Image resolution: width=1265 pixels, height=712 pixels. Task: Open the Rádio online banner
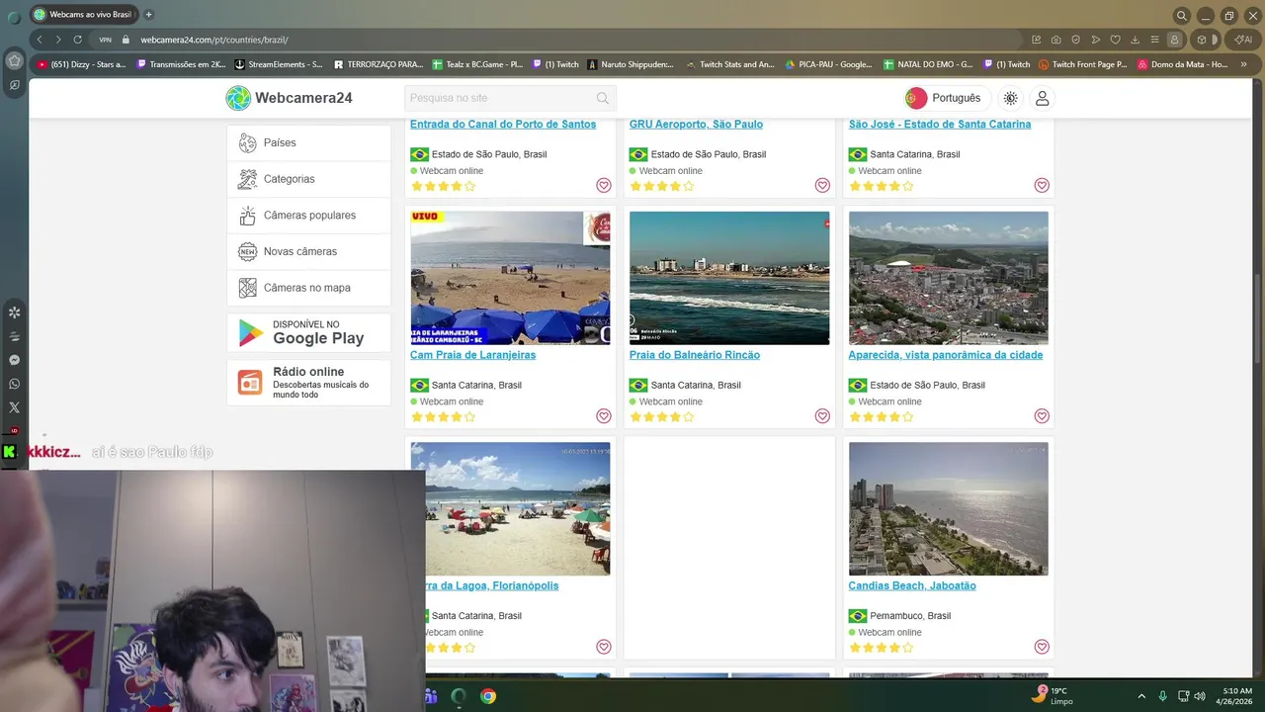coord(308,382)
